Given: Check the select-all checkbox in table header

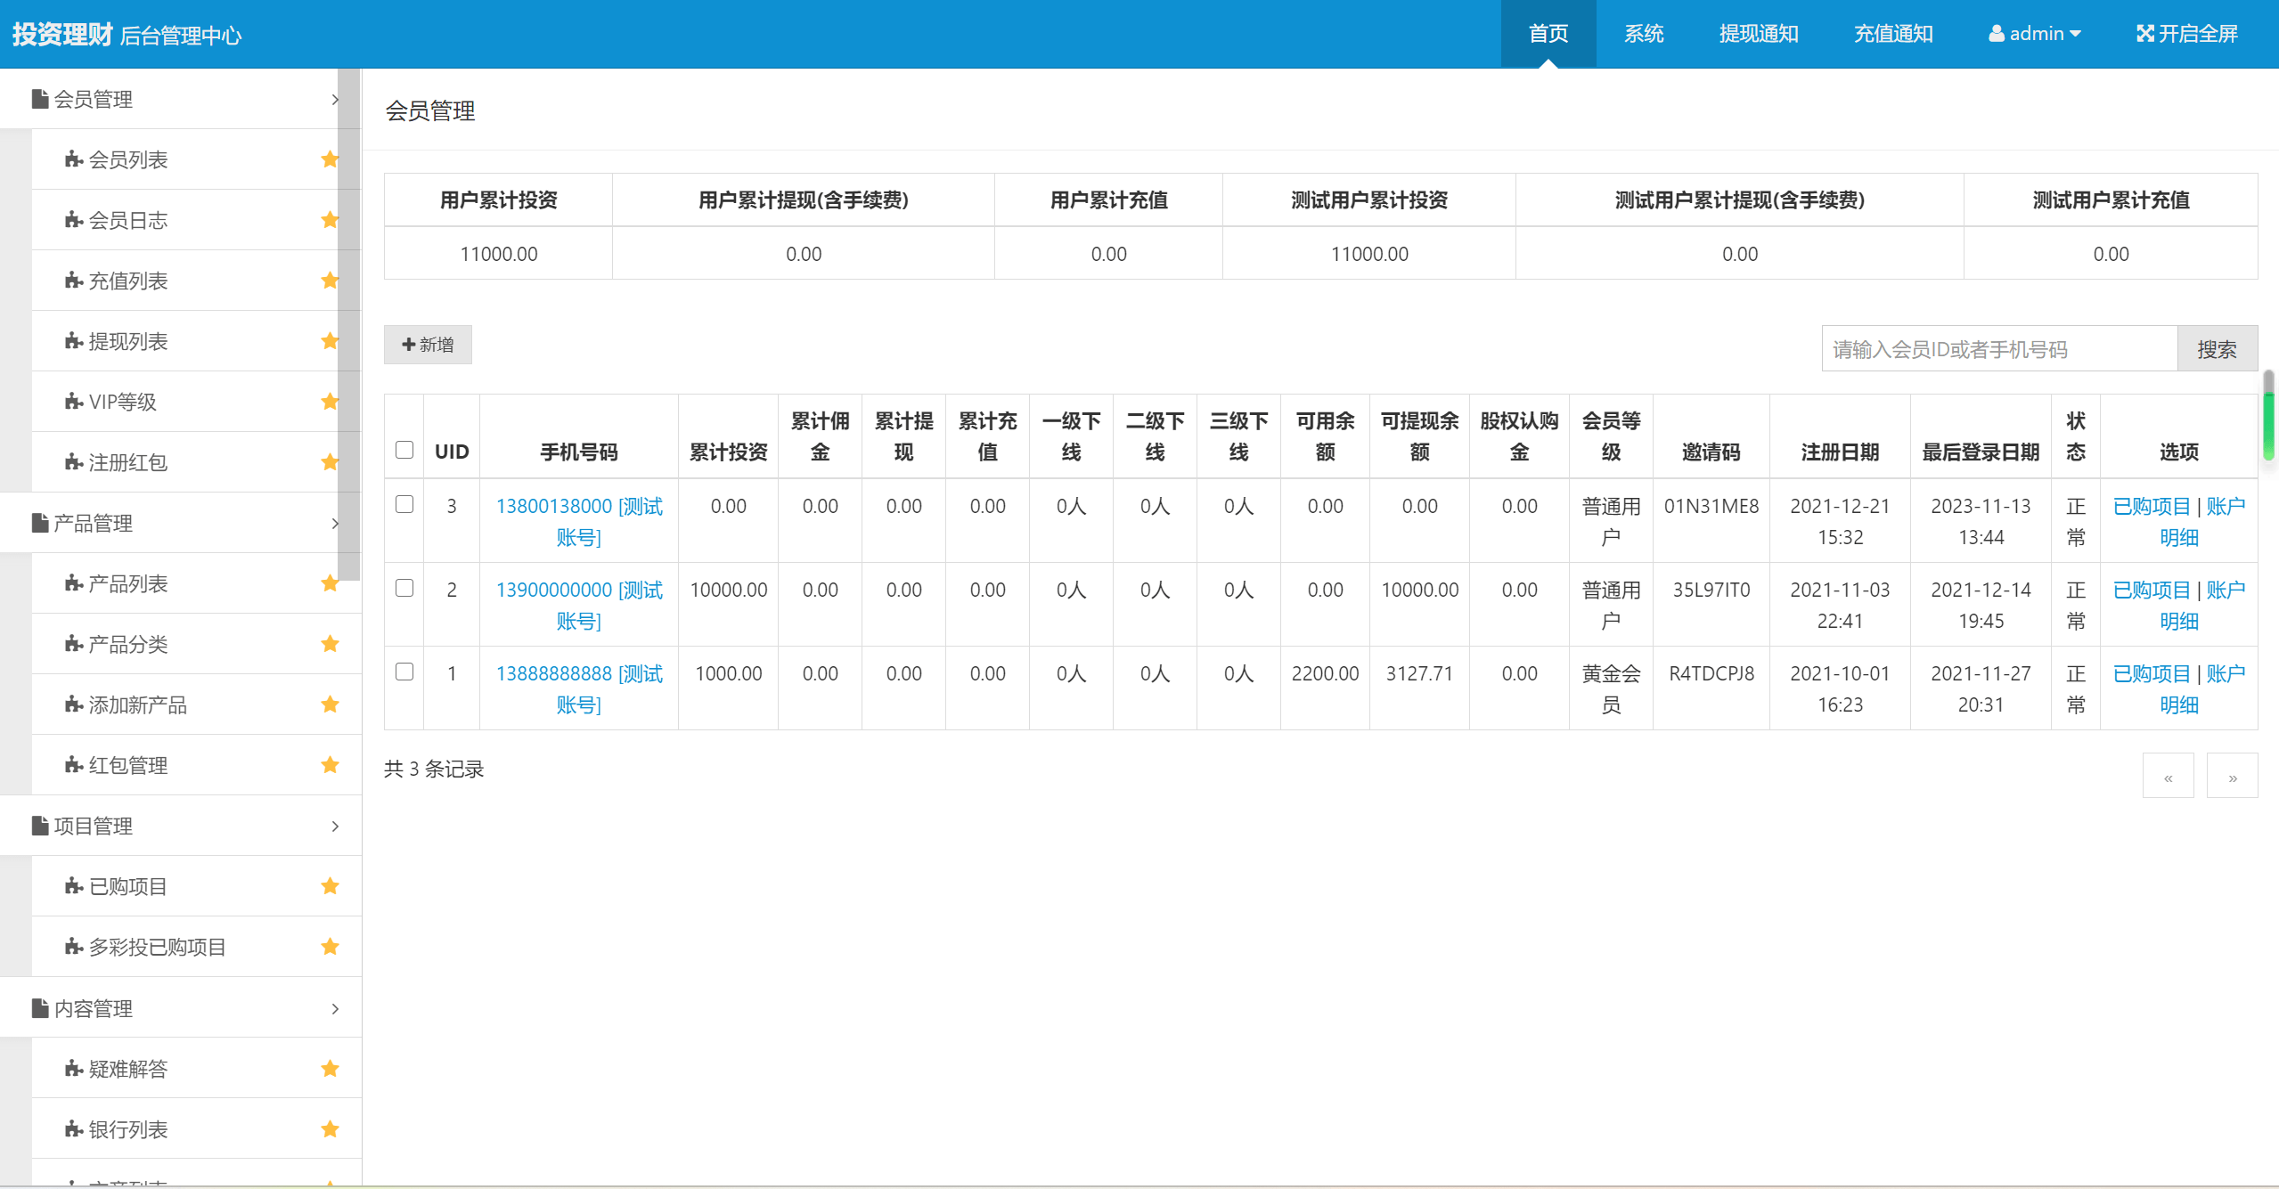Looking at the screenshot, I should [x=404, y=450].
